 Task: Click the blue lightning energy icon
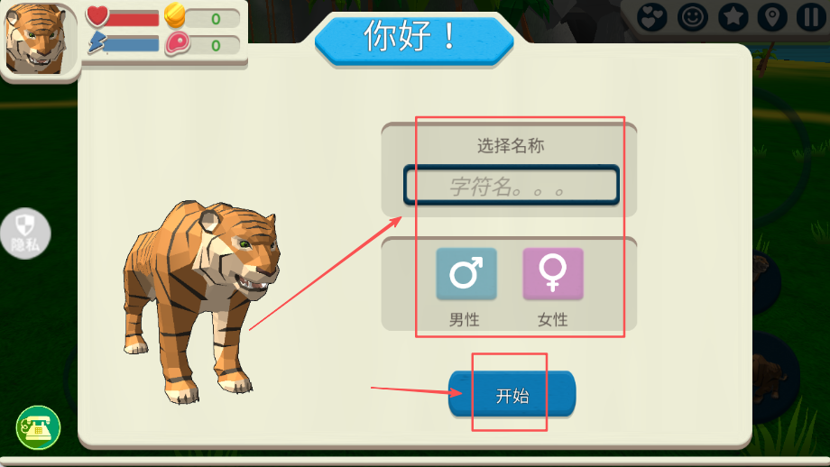[97, 43]
